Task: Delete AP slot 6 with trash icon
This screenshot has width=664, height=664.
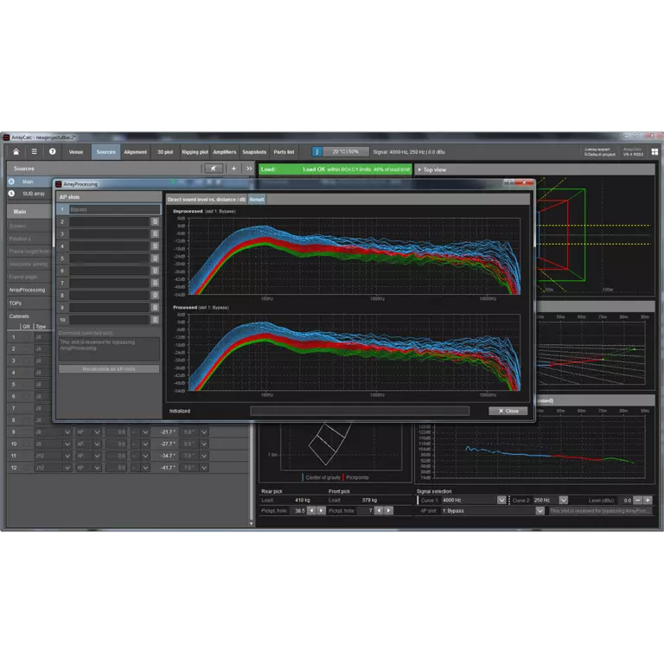Action: point(155,271)
